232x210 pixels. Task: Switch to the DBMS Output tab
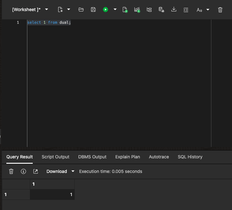click(92, 157)
